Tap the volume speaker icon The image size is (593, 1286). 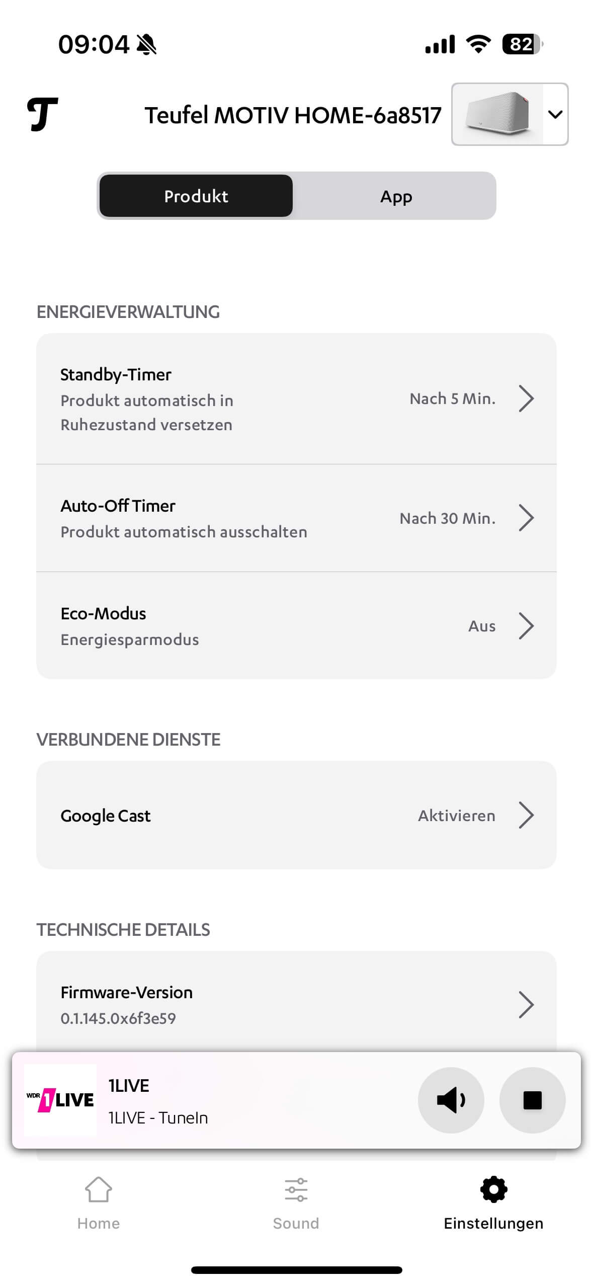pyautogui.click(x=451, y=1100)
